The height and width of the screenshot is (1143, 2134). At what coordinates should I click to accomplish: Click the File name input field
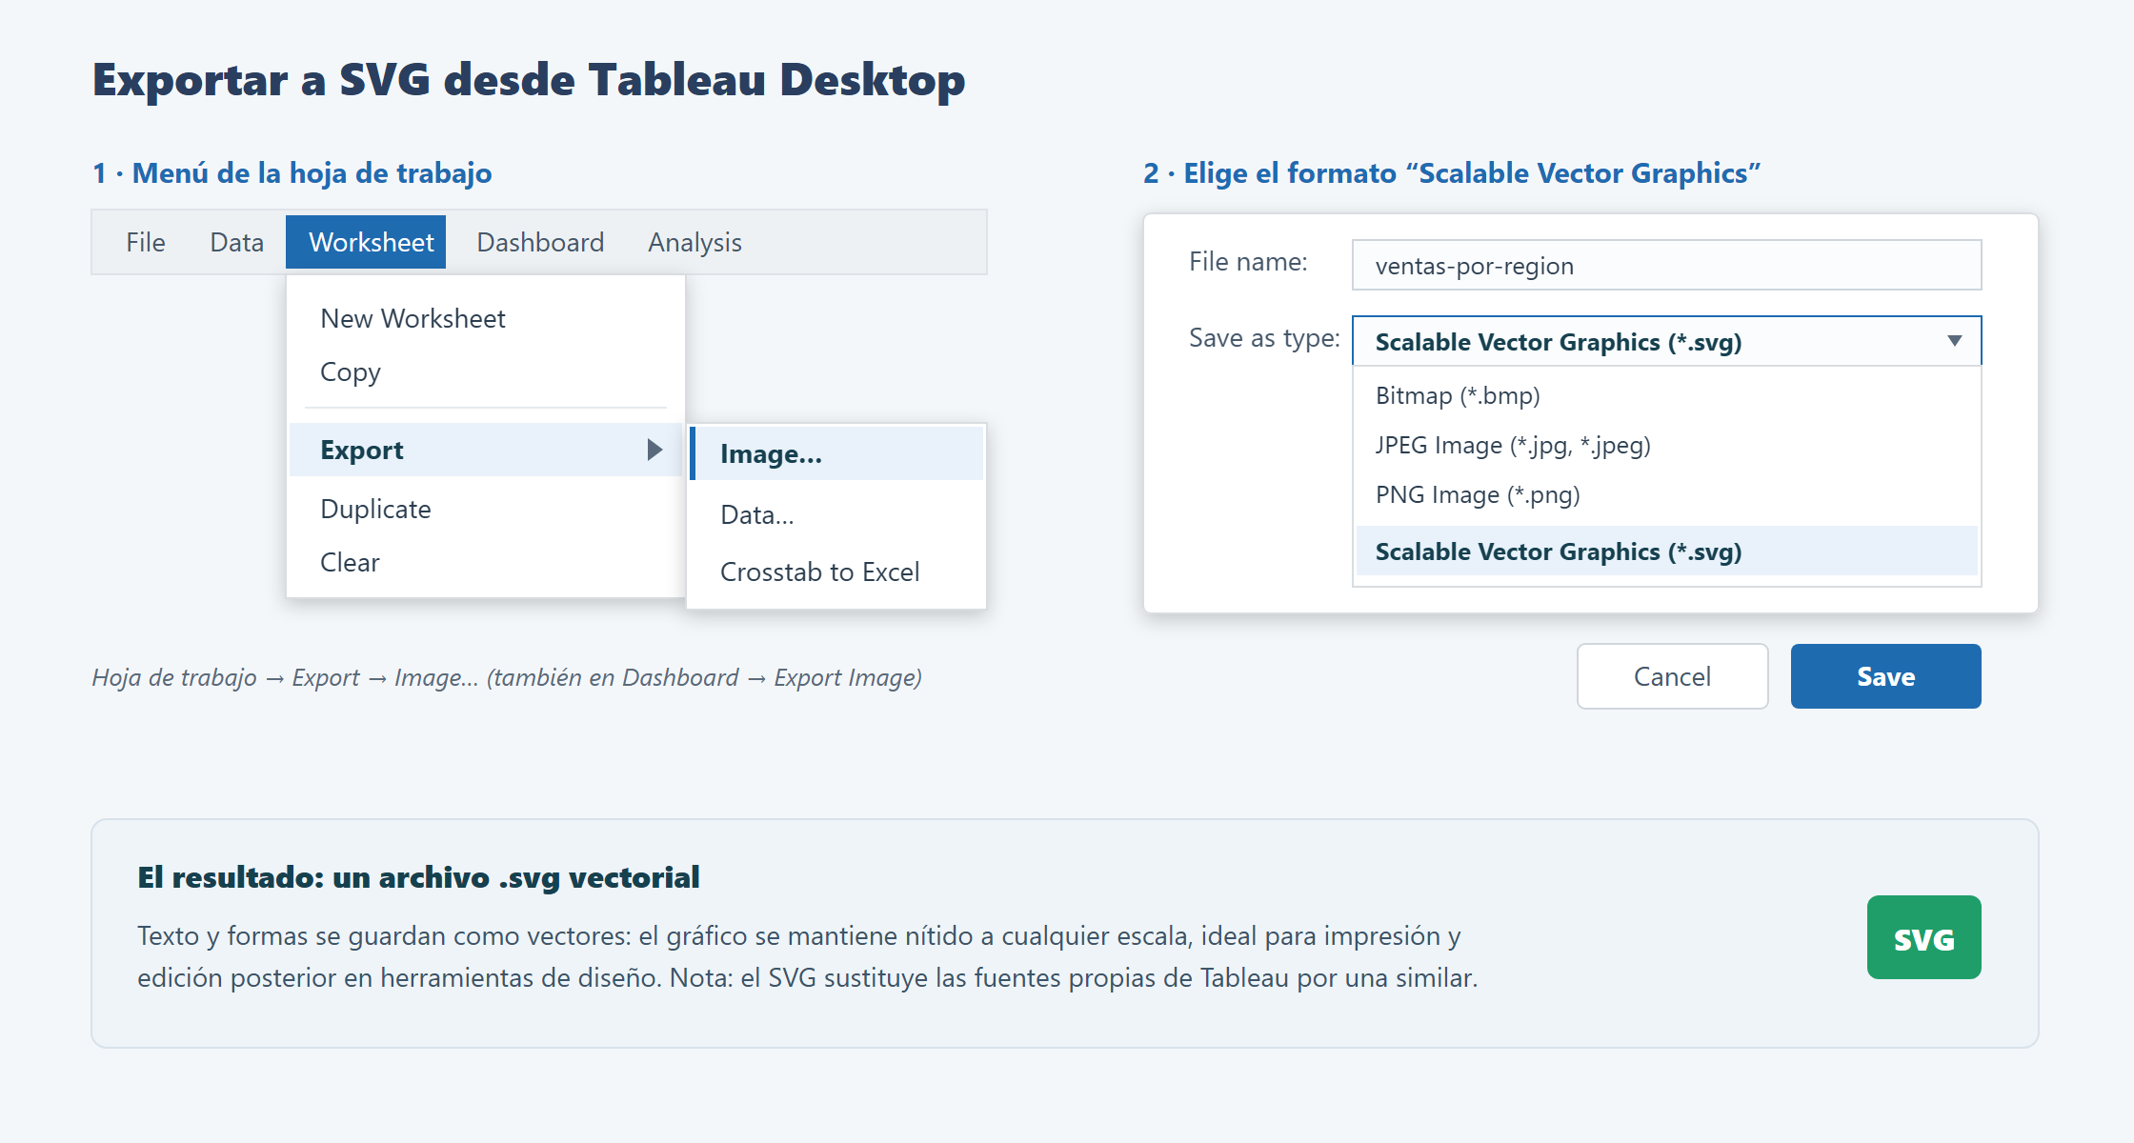1666,265
